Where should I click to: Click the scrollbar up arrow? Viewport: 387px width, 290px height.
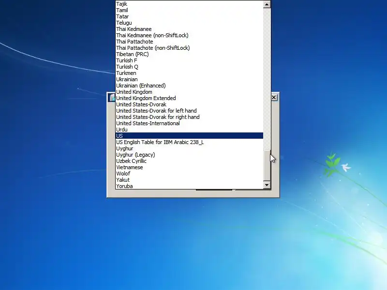[x=267, y=4]
